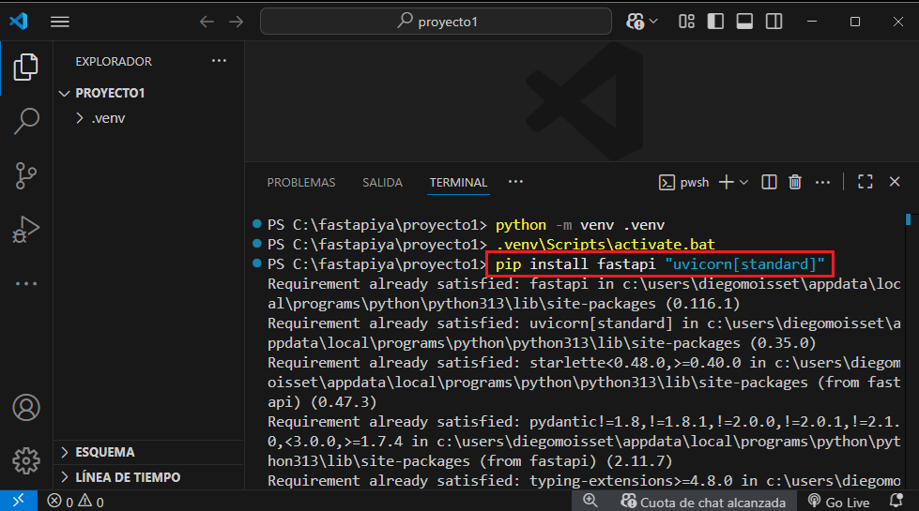This screenshot has width=919, height=511.
Task: Toggle bottom panel visibility
Action: 745,22
